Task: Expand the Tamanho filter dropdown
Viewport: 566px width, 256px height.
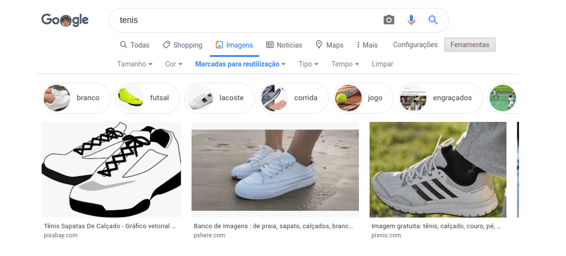Action: [x=135, y=64]
